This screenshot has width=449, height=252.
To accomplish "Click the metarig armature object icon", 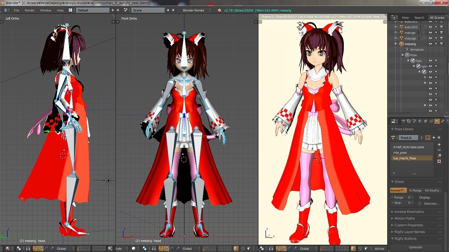I will tap(402, 44).
